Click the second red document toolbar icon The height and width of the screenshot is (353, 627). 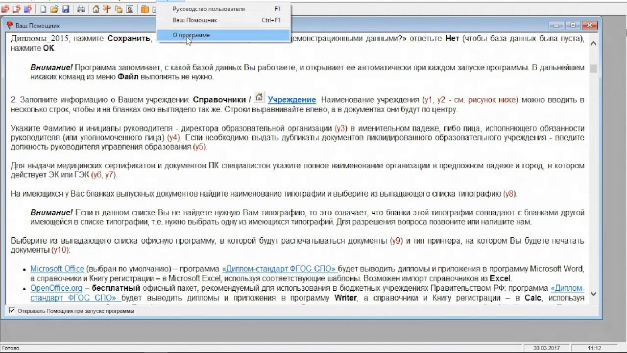[x=16, y=9]
